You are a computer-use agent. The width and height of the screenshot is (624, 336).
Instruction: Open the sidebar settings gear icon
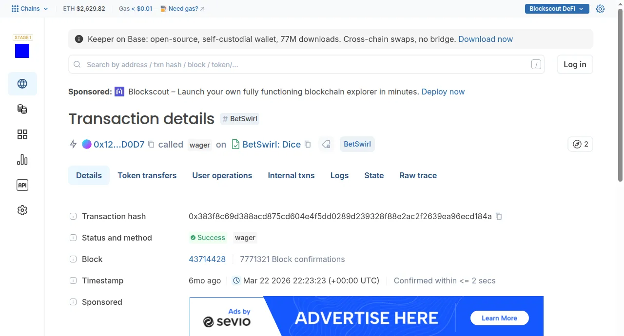[x=22, y=210]
